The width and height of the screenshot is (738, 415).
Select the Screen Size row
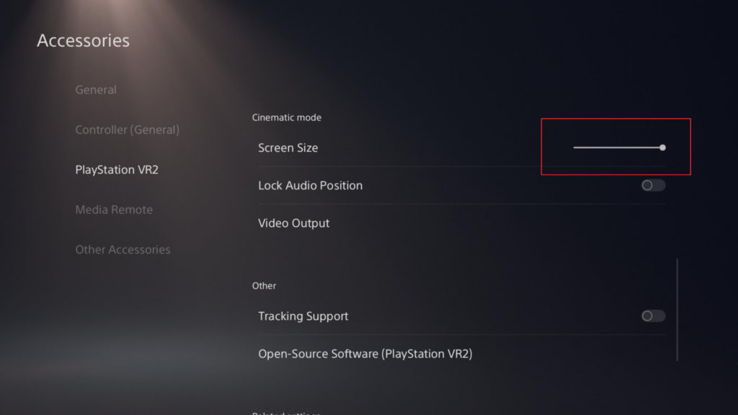coord(288,147)
